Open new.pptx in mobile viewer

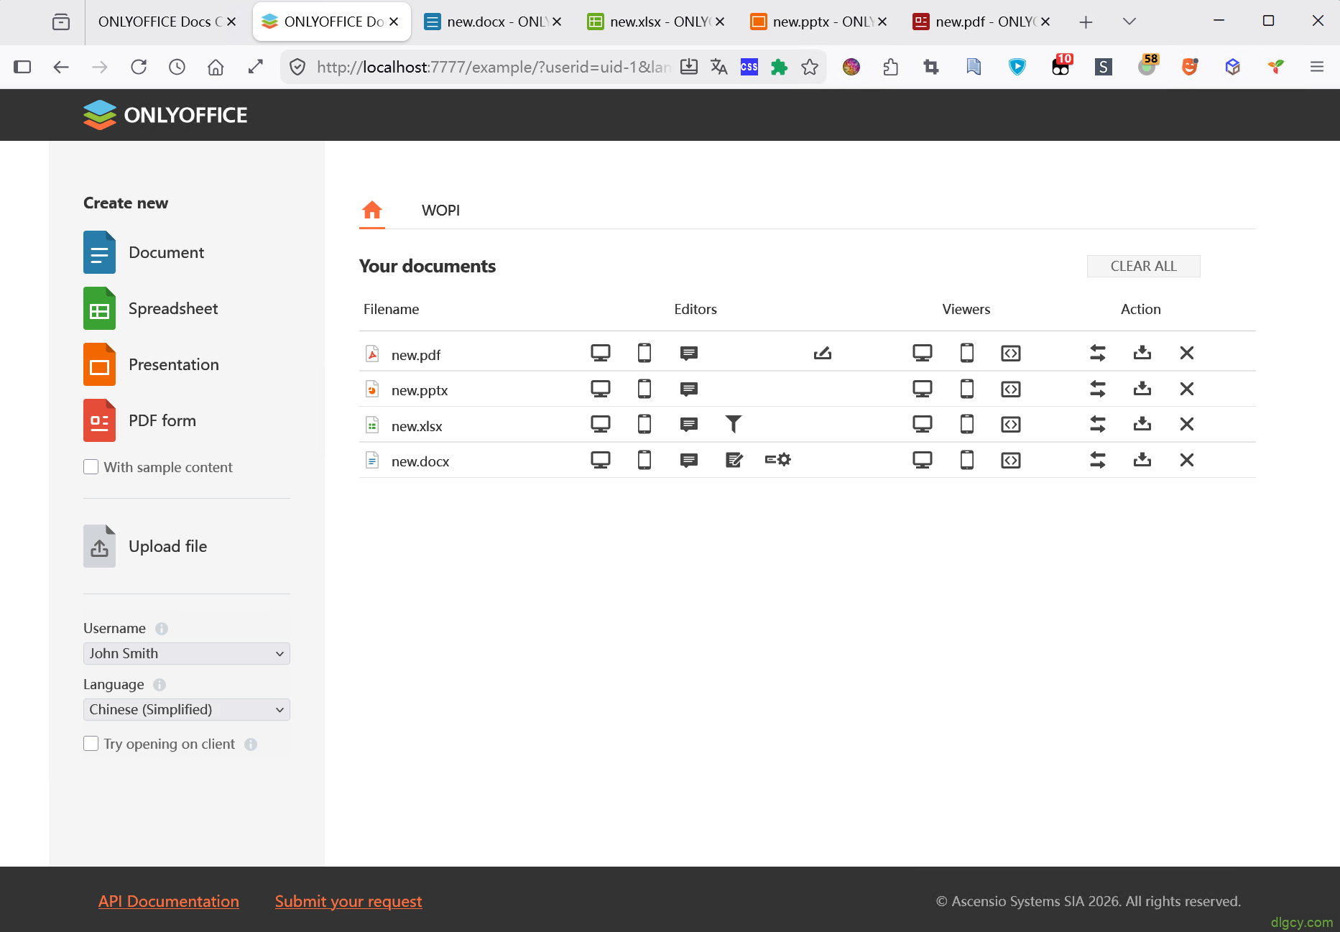click(967, 389)
